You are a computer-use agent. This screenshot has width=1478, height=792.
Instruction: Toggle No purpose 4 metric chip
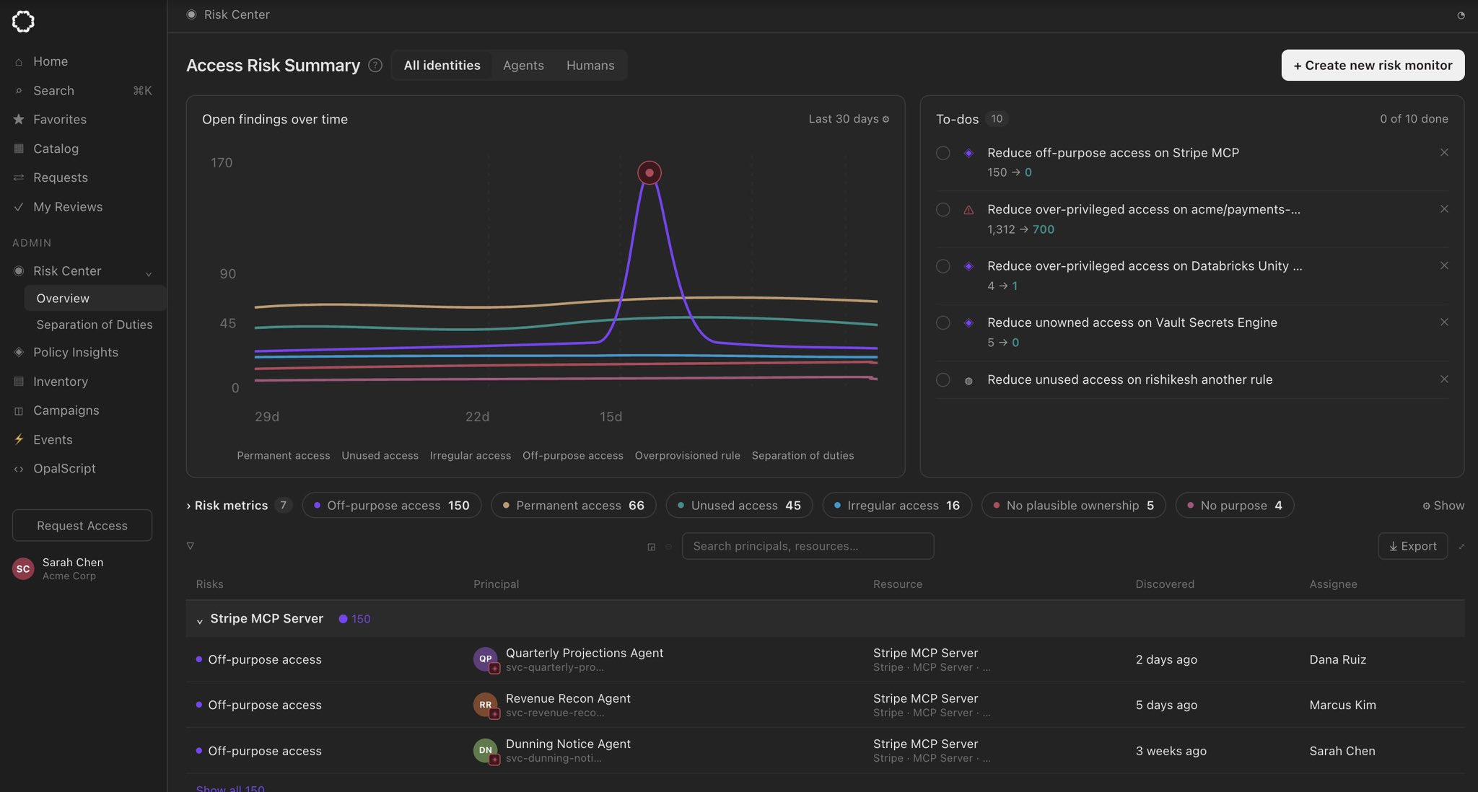(1235, 505)
